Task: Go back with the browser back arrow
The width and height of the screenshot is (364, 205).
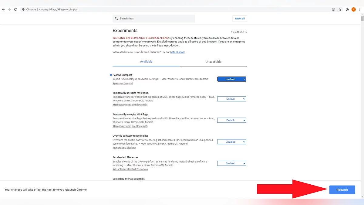Action: tap(3, 9)
